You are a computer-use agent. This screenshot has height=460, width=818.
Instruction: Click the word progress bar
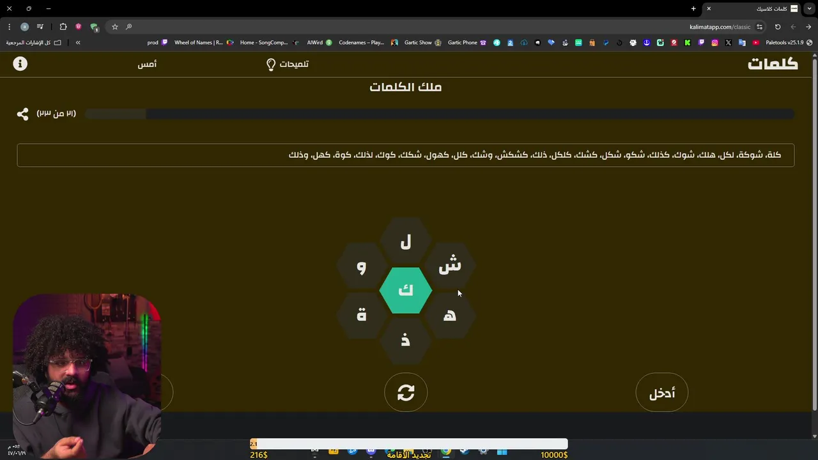point(440,114)
